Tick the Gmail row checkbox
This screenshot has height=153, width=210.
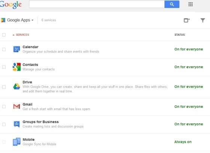[4, 107]
